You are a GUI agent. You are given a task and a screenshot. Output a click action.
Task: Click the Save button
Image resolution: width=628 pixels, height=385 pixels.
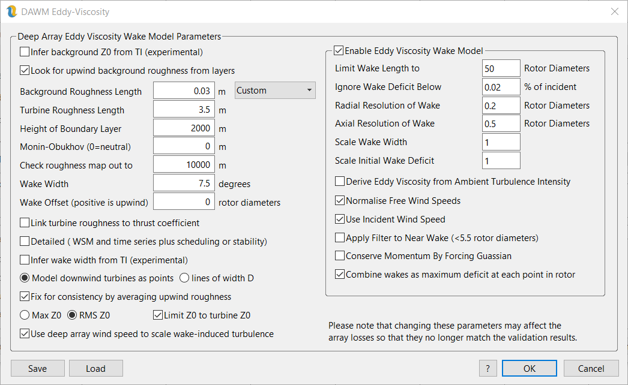pos(37,369)
